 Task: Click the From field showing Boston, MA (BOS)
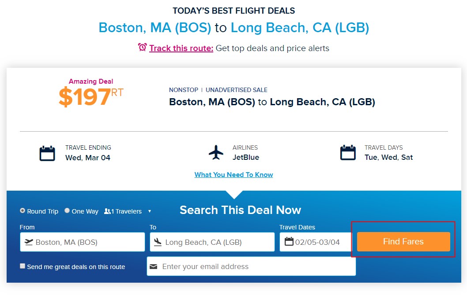click(x=83, y=242)
